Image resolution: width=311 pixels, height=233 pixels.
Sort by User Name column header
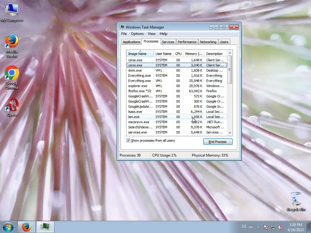(163, 54)
